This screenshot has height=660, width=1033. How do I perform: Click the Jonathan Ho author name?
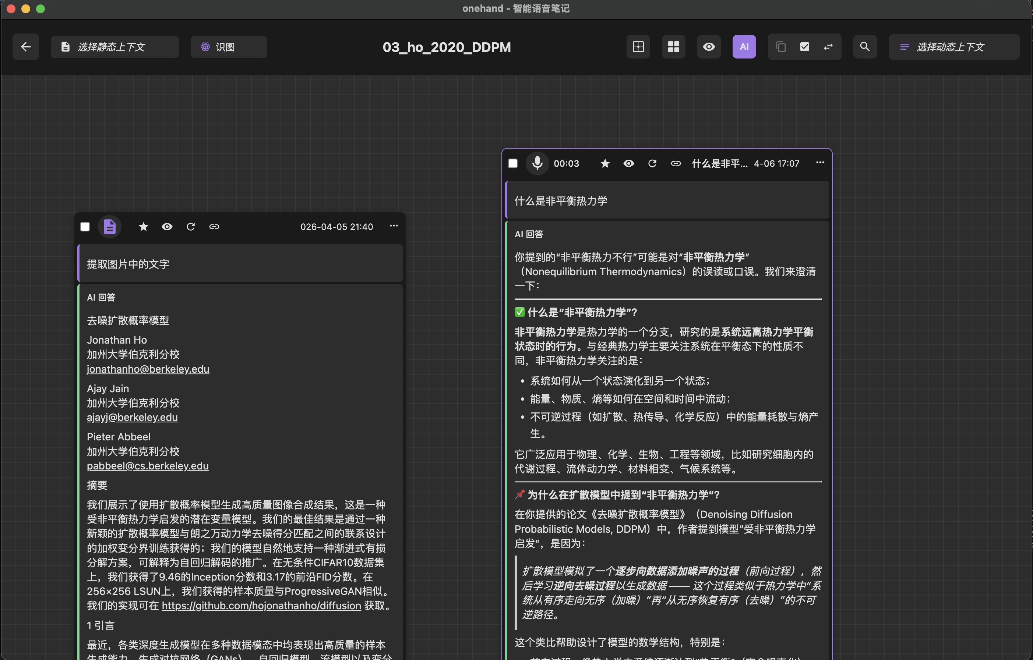click(x=117, y=340)
